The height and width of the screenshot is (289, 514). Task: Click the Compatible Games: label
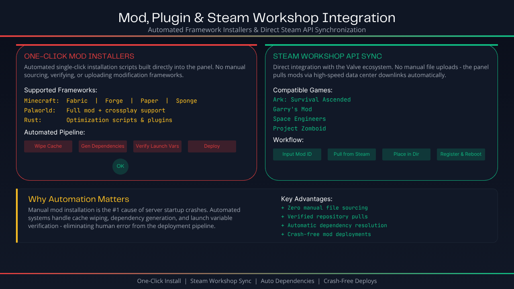(x=303, y=90)
